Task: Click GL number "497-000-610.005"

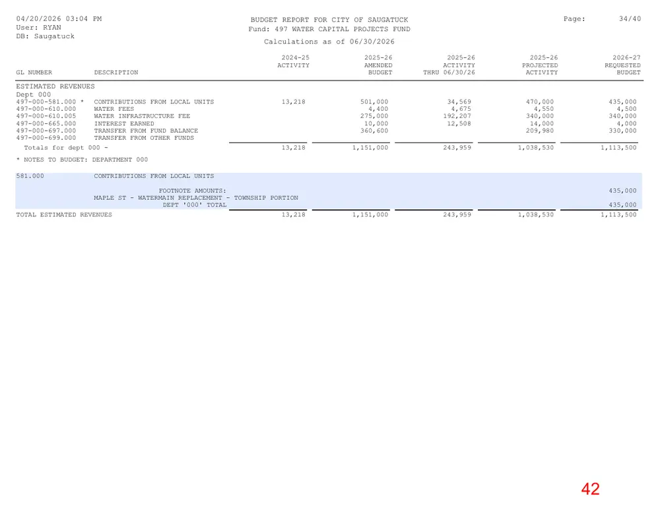Action: click(x=46, y=116)
